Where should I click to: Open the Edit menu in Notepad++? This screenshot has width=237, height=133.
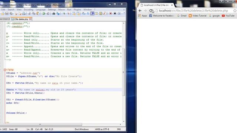(x=3, y=10)
